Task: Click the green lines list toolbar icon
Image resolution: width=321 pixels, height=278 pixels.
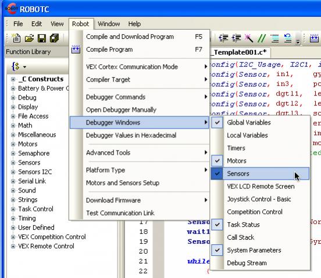Action: [274, 38]
